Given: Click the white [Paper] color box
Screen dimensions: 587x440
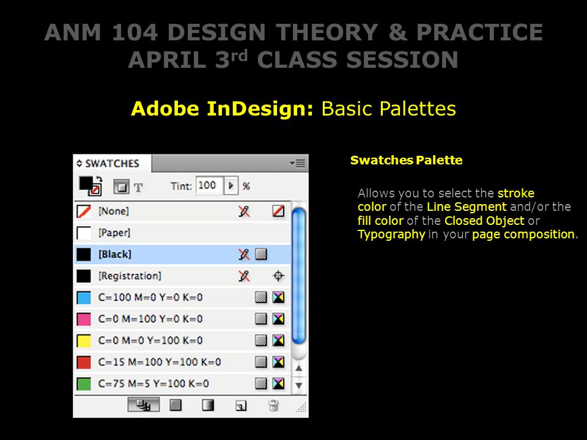Looking at the screenshot, I should click(x=84, y=233).
